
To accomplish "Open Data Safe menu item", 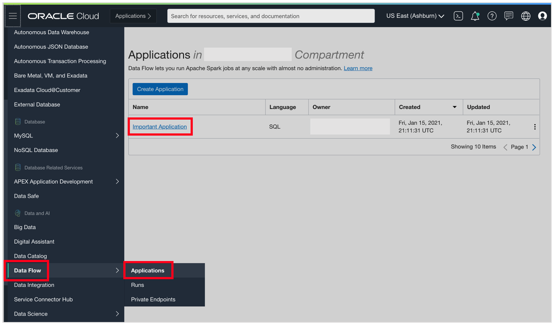I will [27, 196].
